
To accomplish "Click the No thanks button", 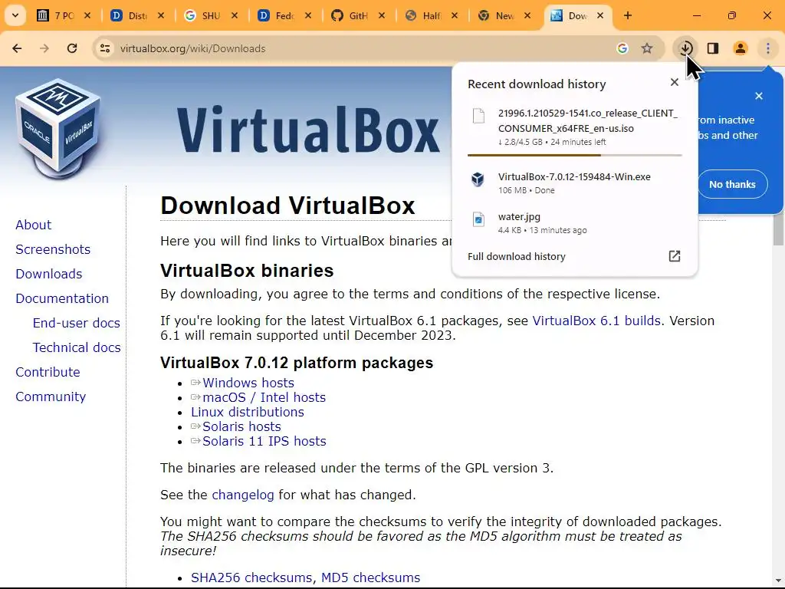I will (732, 184).
